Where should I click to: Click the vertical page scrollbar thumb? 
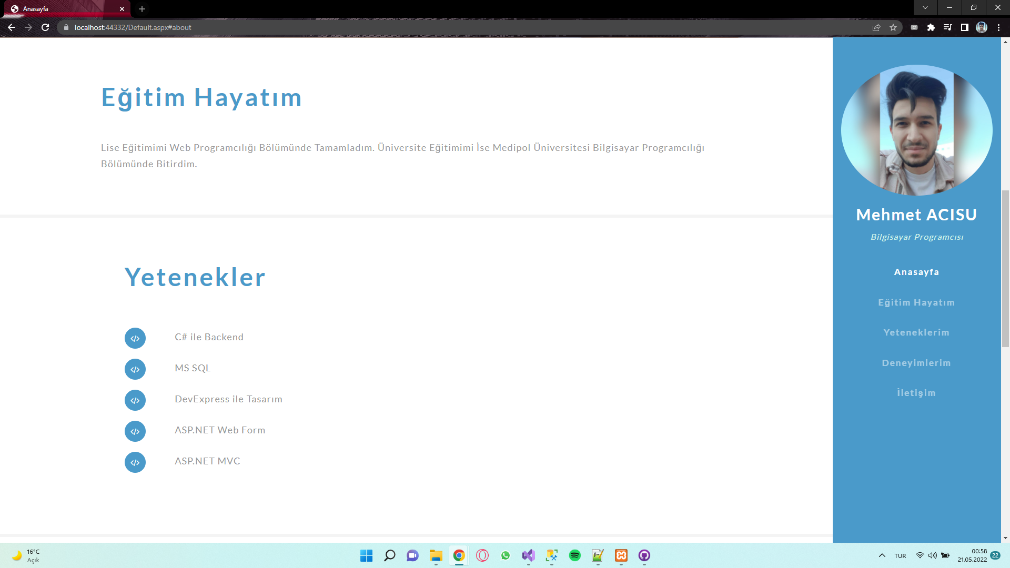click(x=1005, y=268)
